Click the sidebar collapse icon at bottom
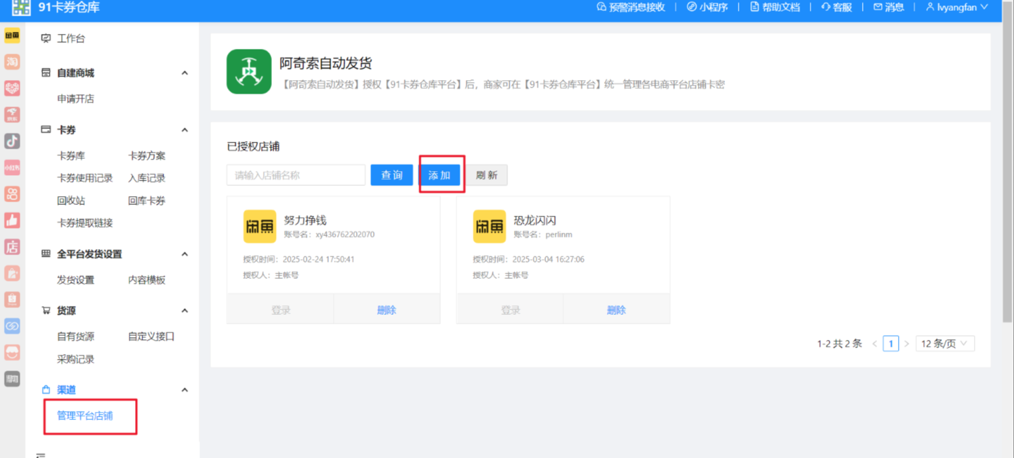This screenshot has width=1014, height=458. click(41, 455)
